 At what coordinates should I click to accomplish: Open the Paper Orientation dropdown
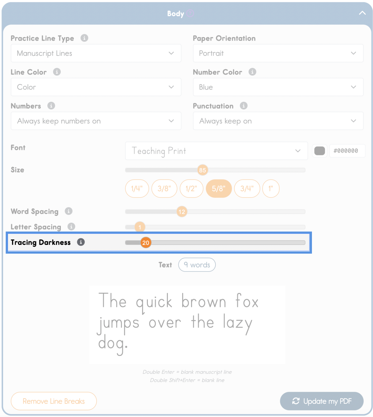point(278,53)
